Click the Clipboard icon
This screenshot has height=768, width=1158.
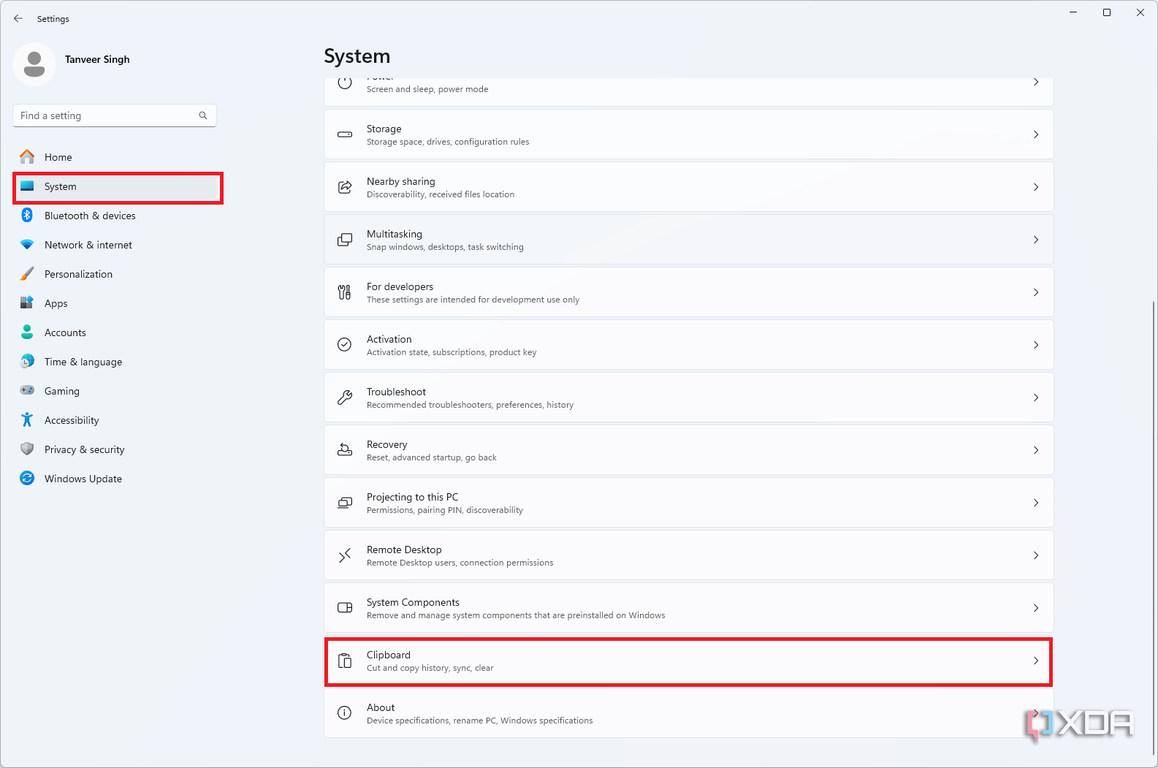point(345,661)
